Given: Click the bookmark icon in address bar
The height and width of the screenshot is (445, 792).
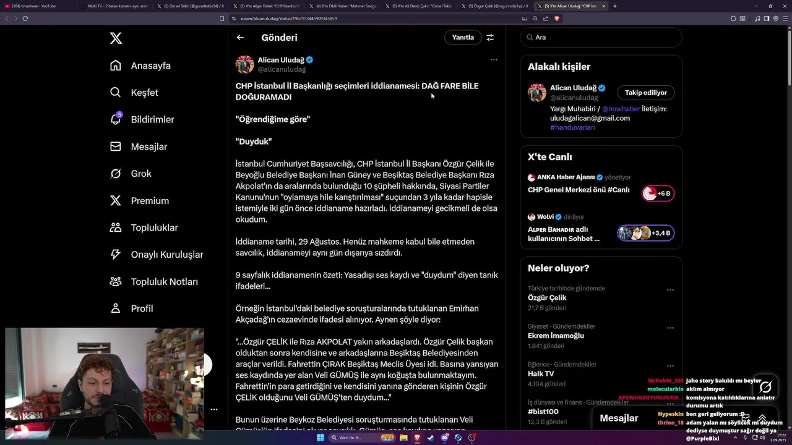Looking at the screenshot, I should (x=222, y=19).
